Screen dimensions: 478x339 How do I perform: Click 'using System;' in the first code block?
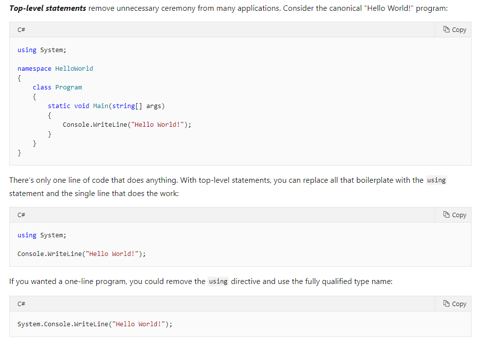[42, 50]
